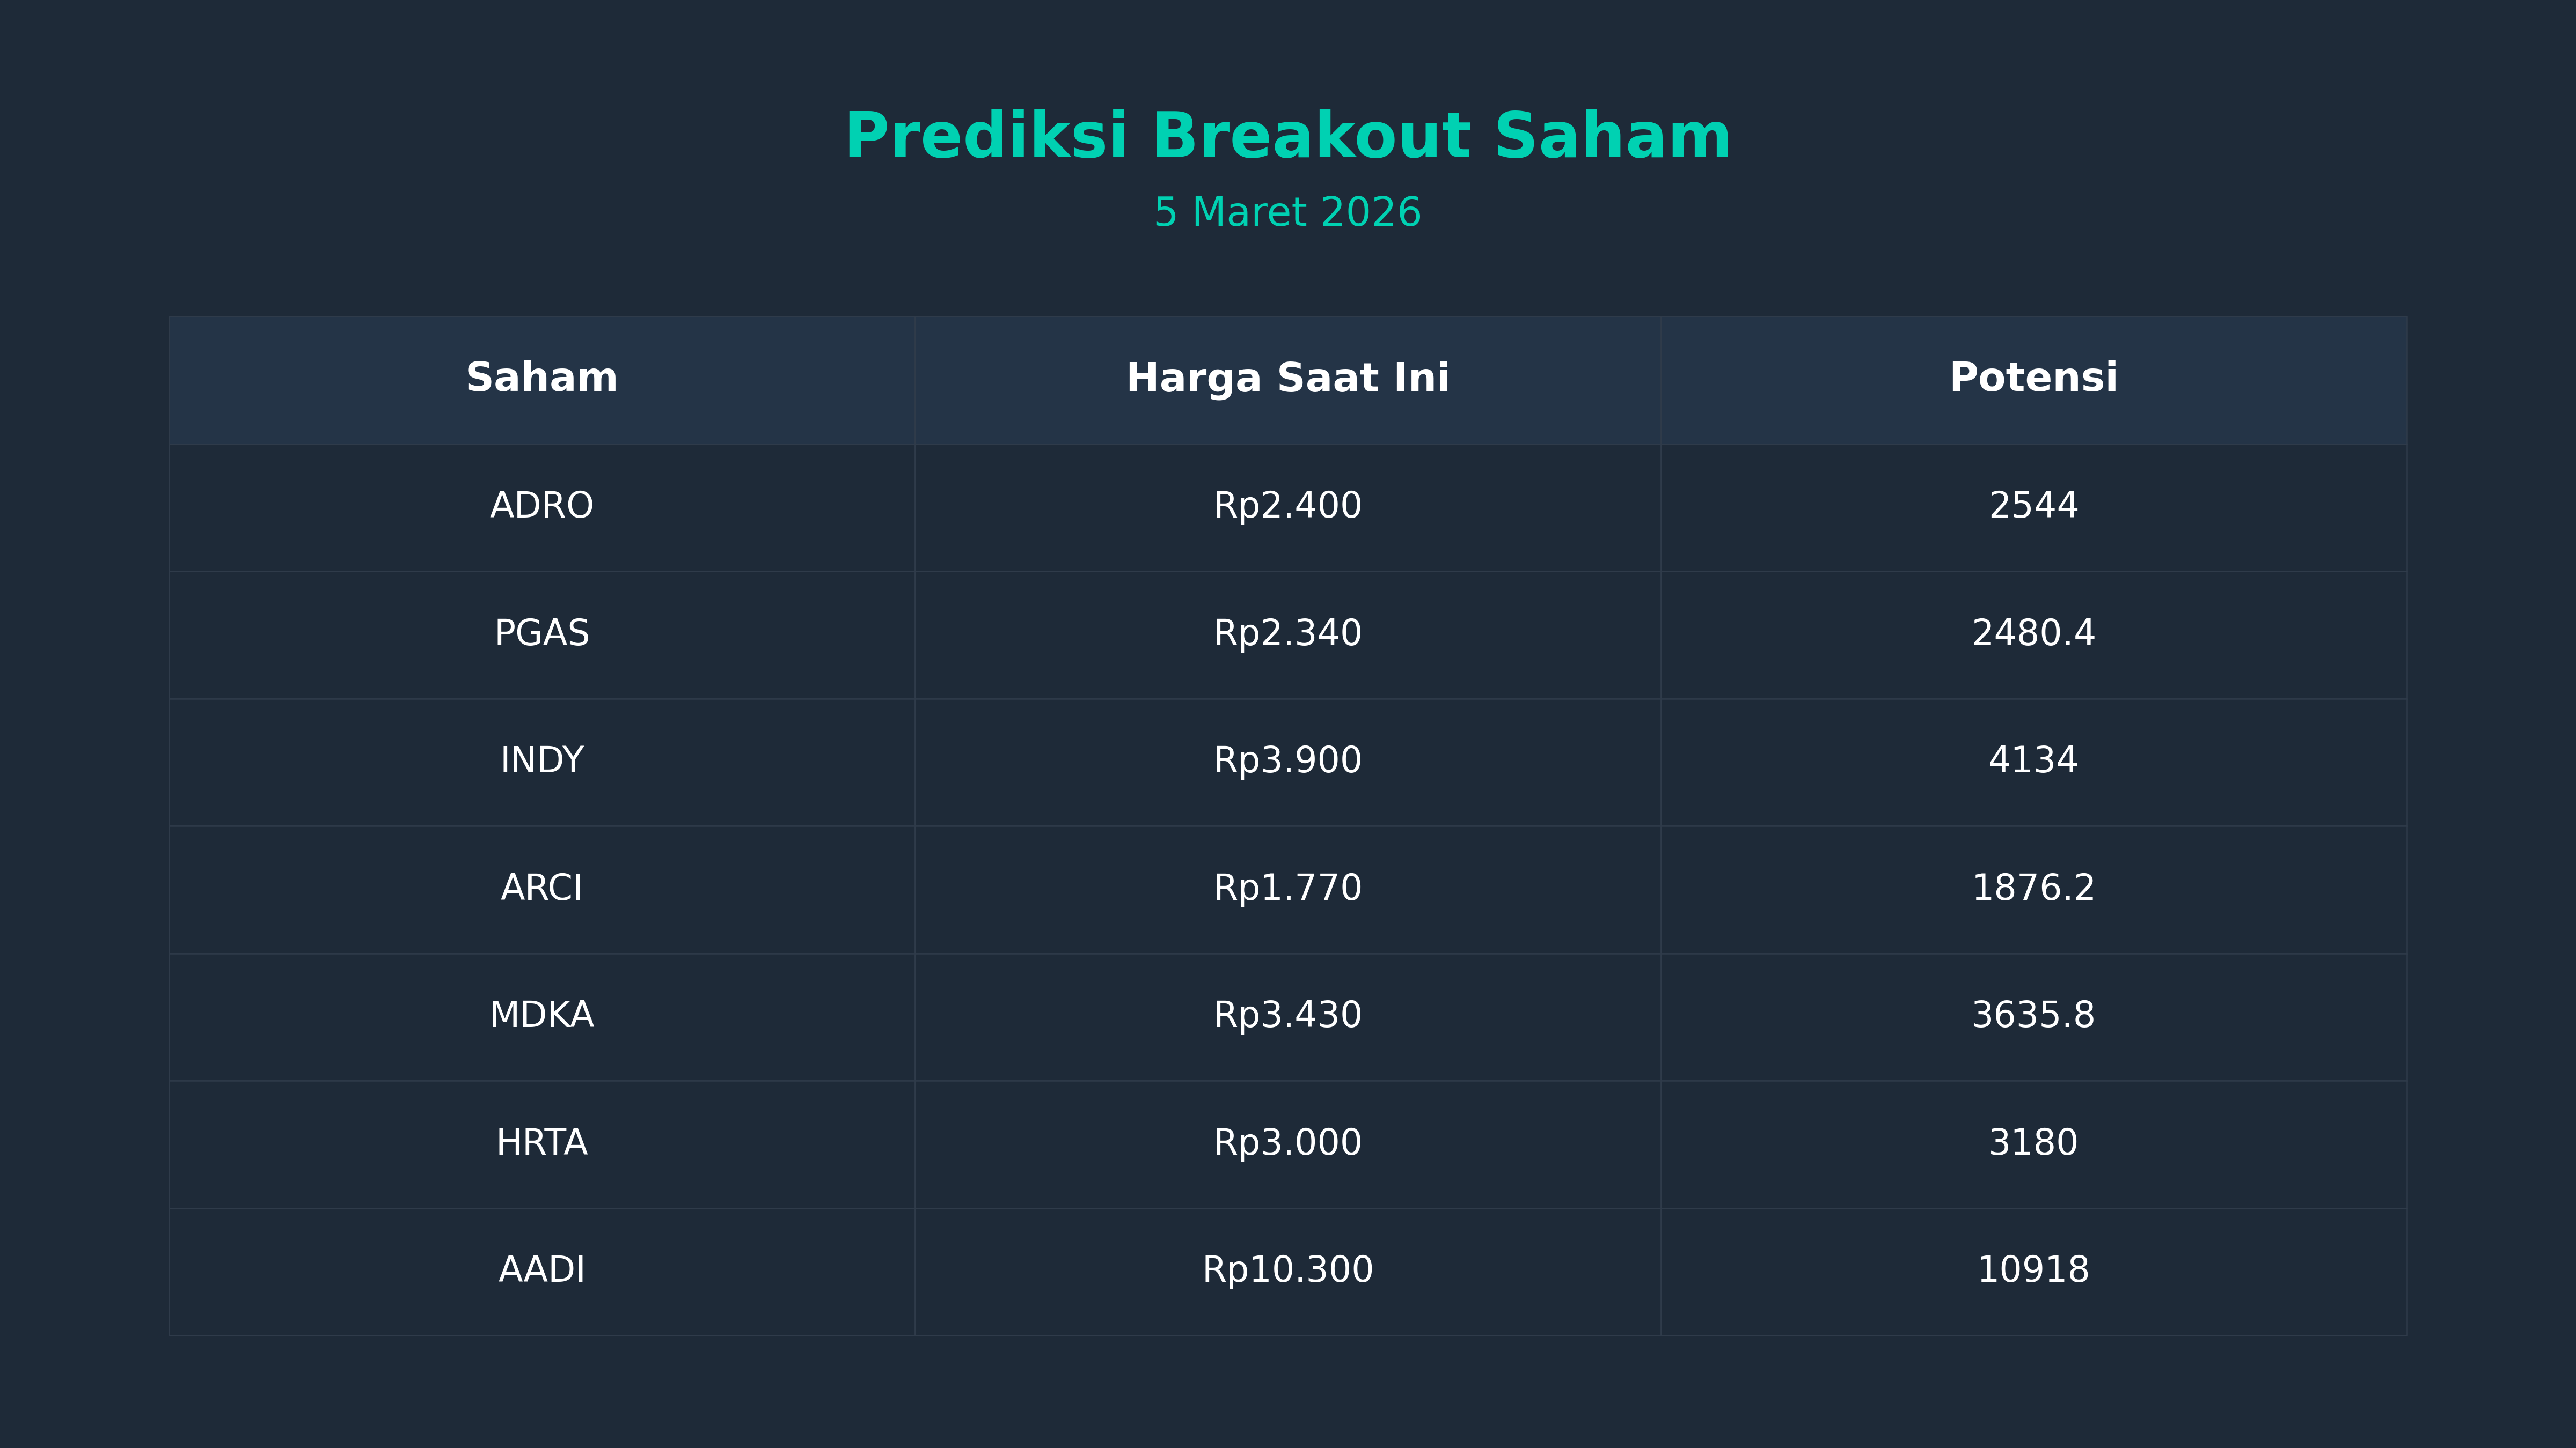Select the 1876.2 potential value
The image size is (2576, 1448).
coord(2033,889)
